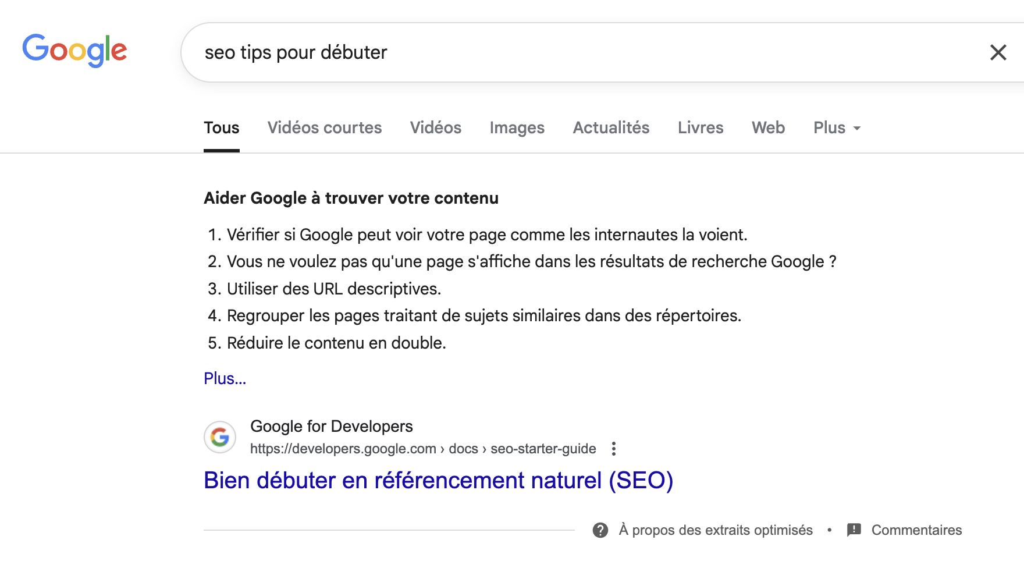Click the Google for Developers favicon
The height and width of the screenshot is (568, 1024).
[x=220, y=437]
